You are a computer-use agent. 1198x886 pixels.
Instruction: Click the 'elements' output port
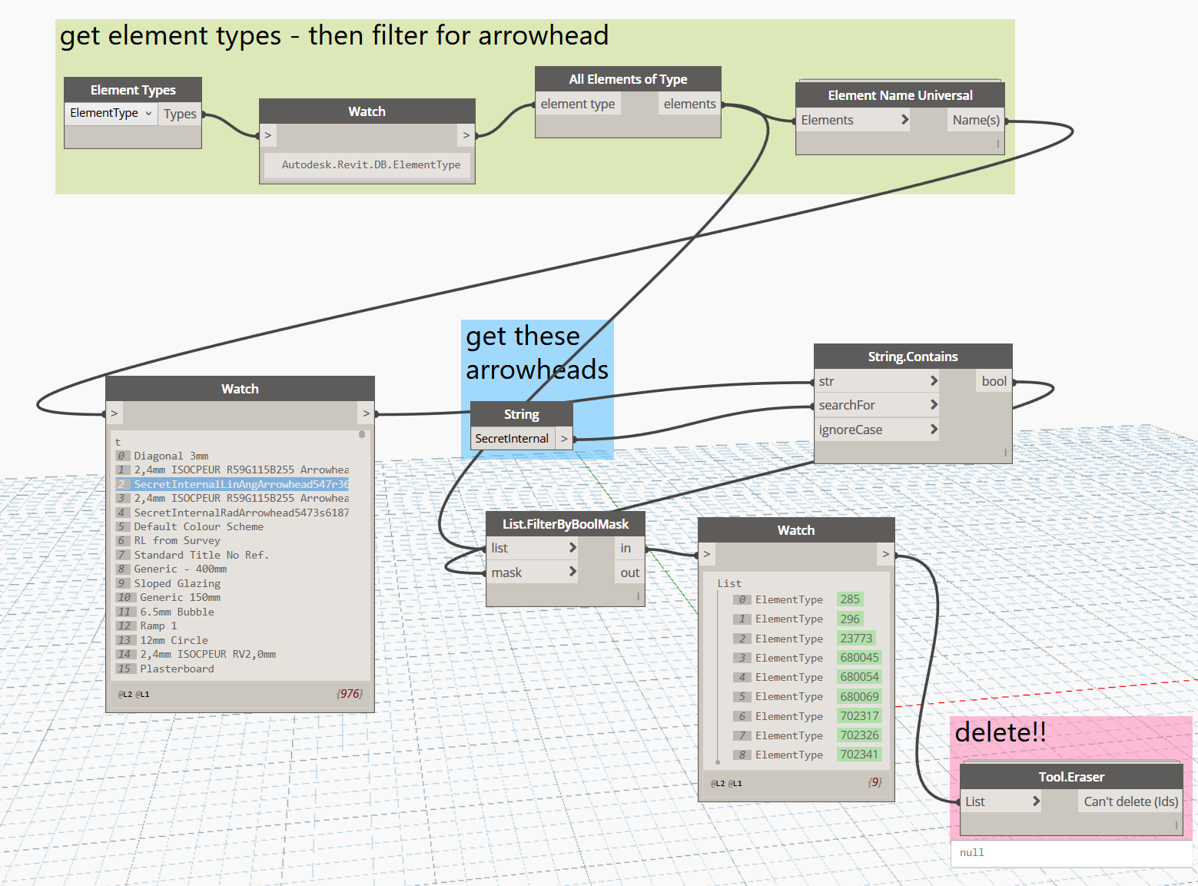point(689,104)
